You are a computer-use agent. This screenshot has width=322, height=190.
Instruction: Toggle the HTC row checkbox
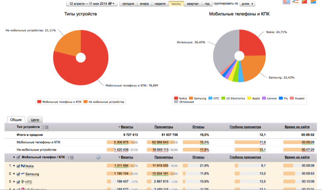click(19, 182)
